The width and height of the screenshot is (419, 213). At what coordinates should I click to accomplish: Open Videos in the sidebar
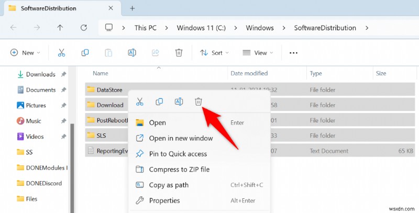point(30,137)
